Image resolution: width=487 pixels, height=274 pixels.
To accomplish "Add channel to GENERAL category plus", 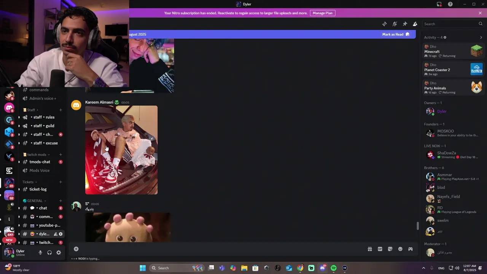I will (x=60, y=201).
